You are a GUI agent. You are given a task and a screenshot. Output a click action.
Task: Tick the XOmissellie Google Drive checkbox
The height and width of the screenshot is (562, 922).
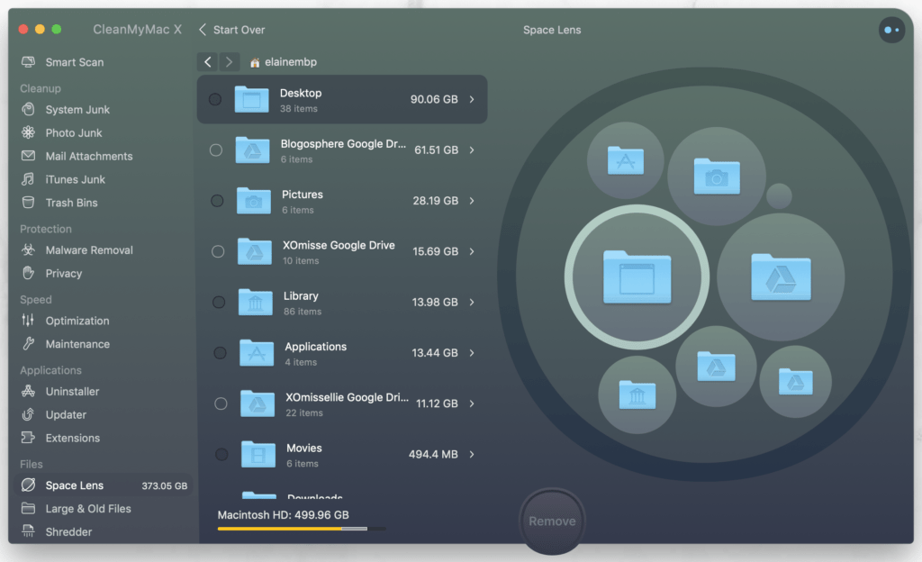(221, 403)
